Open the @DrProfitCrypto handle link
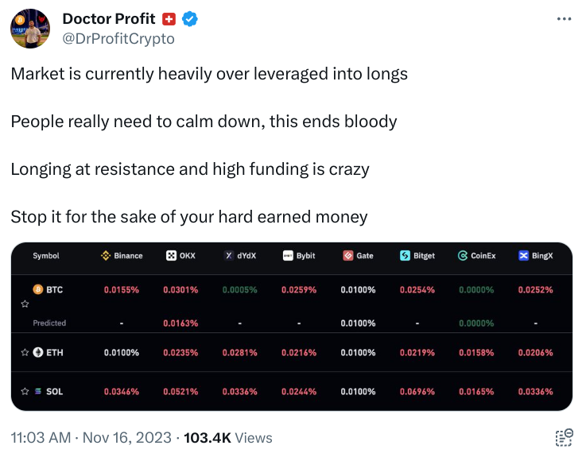 click(x=118, y=38)
